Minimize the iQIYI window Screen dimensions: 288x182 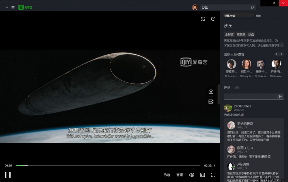[x=265, y=3]
